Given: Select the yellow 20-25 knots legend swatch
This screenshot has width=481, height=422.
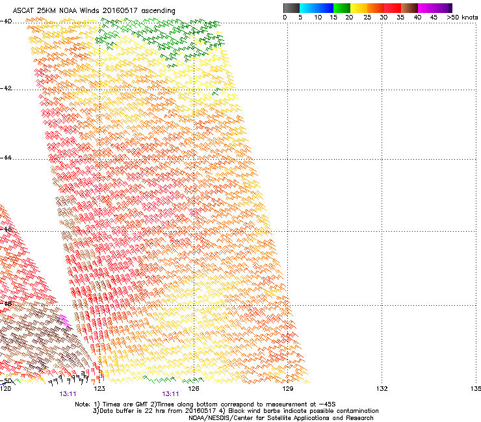Looking at the screenshot, I should (x=359, y=8).
